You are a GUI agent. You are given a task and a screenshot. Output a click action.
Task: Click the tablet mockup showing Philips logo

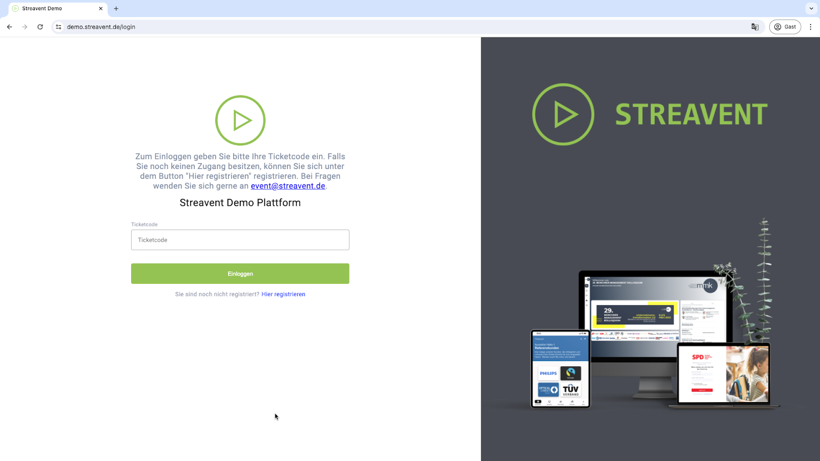pyautogui.click(x=560, y=369)
